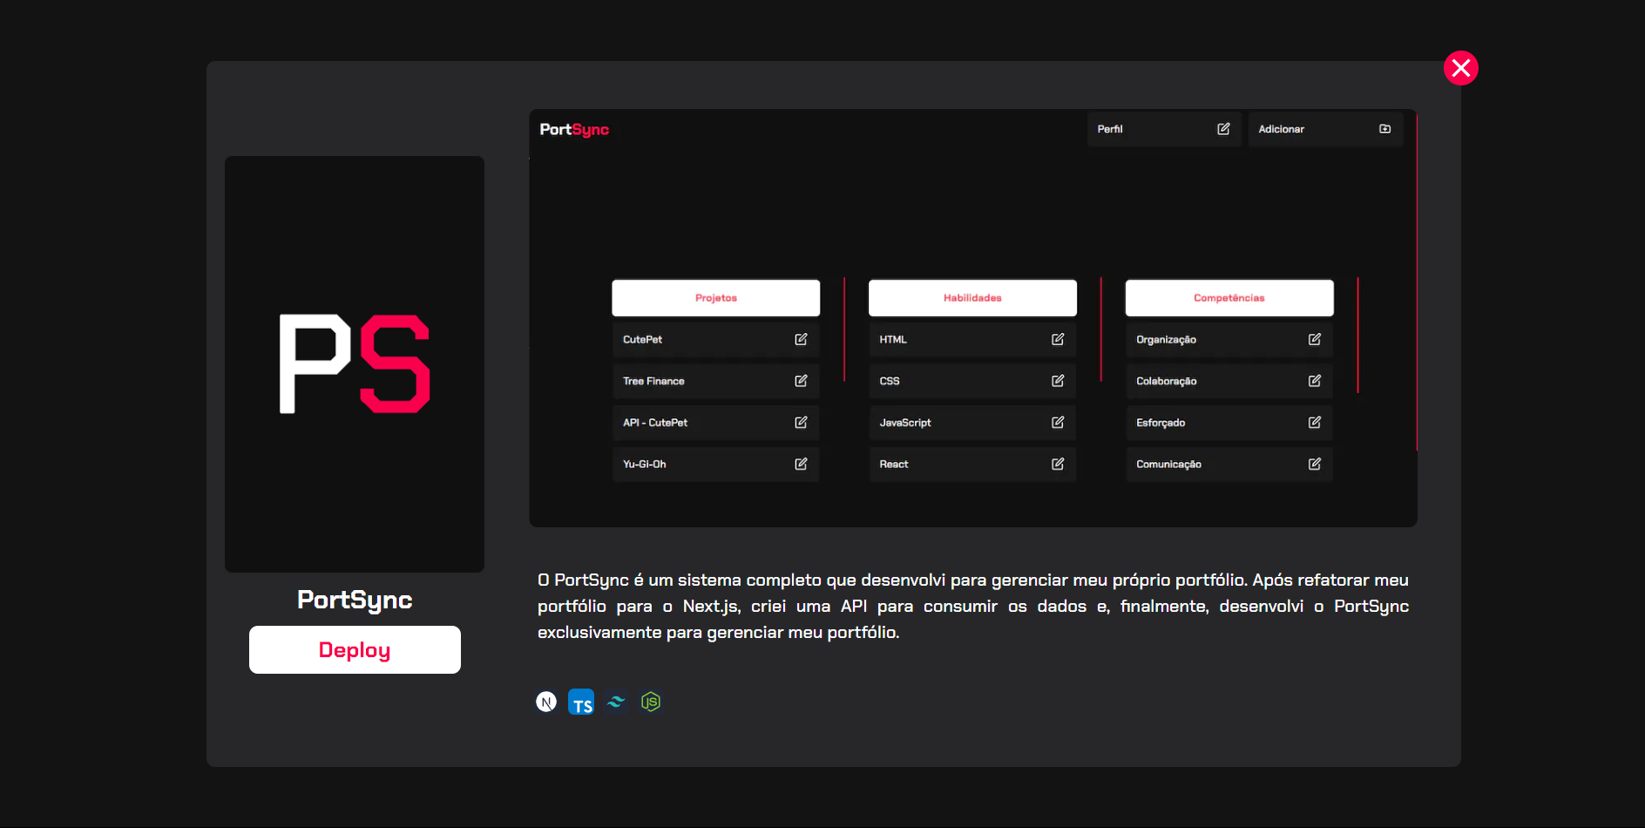This screenshot has height=828, width=1645.
Task: Click the Node.js technology icon
Action: tap(651, 702)
